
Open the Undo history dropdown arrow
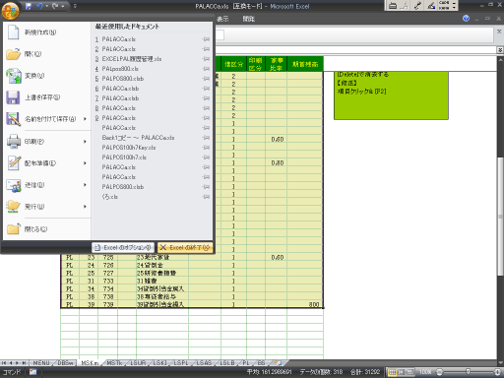point(47,6)
